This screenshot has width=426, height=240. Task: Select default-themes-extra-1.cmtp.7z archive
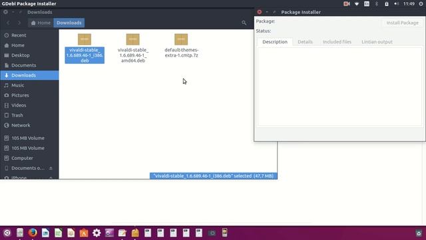(181, 46)
